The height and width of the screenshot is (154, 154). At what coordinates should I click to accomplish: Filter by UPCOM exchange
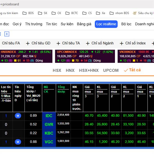[111, 70]
